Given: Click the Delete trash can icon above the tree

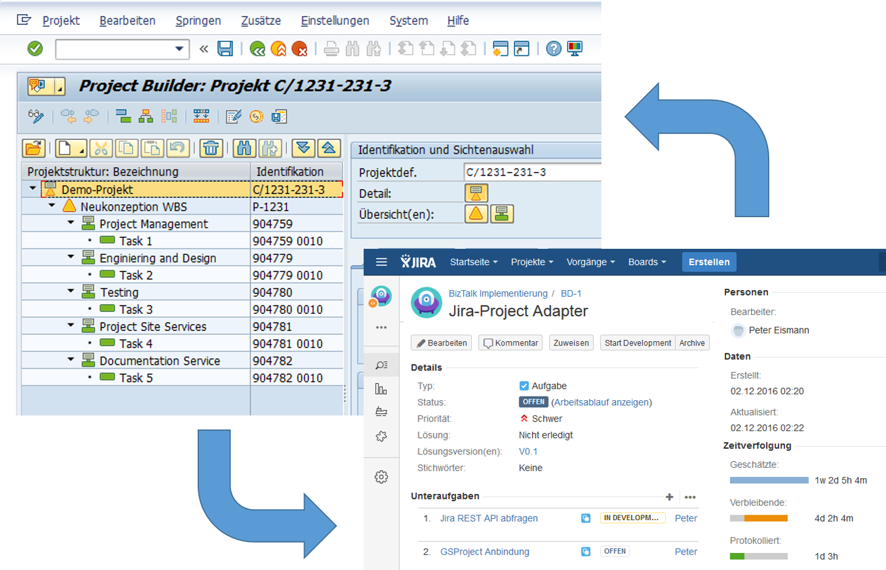Looking at the screenshot, I should 211,148.
